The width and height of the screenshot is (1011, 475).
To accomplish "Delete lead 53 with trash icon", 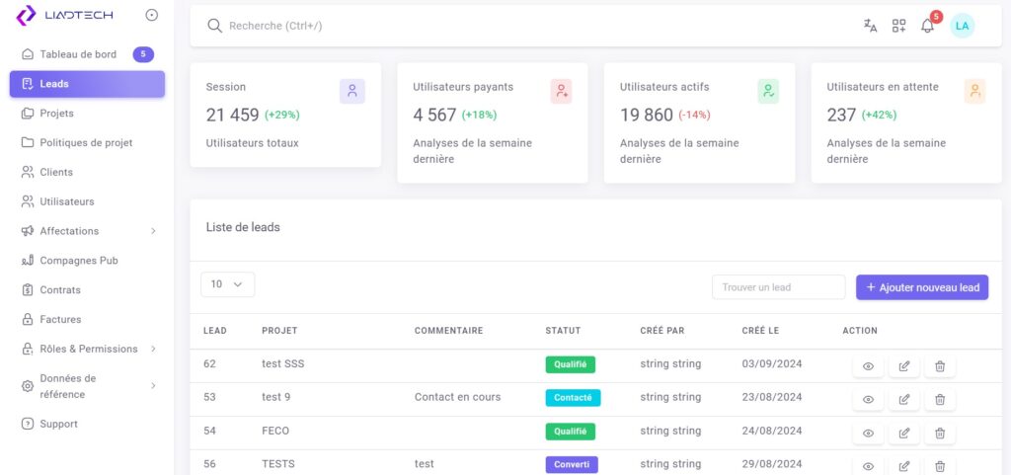I will pos(939,400).
